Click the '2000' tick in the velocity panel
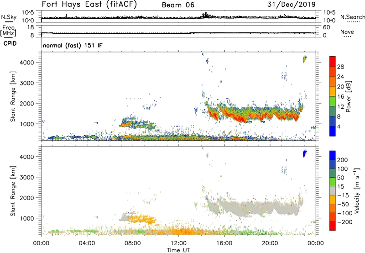The image size is (365, 253). 27,198
